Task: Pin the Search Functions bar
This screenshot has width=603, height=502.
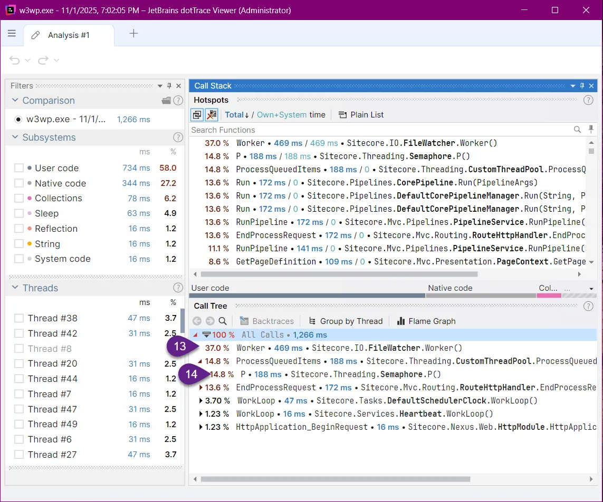Action: [591, 130]
